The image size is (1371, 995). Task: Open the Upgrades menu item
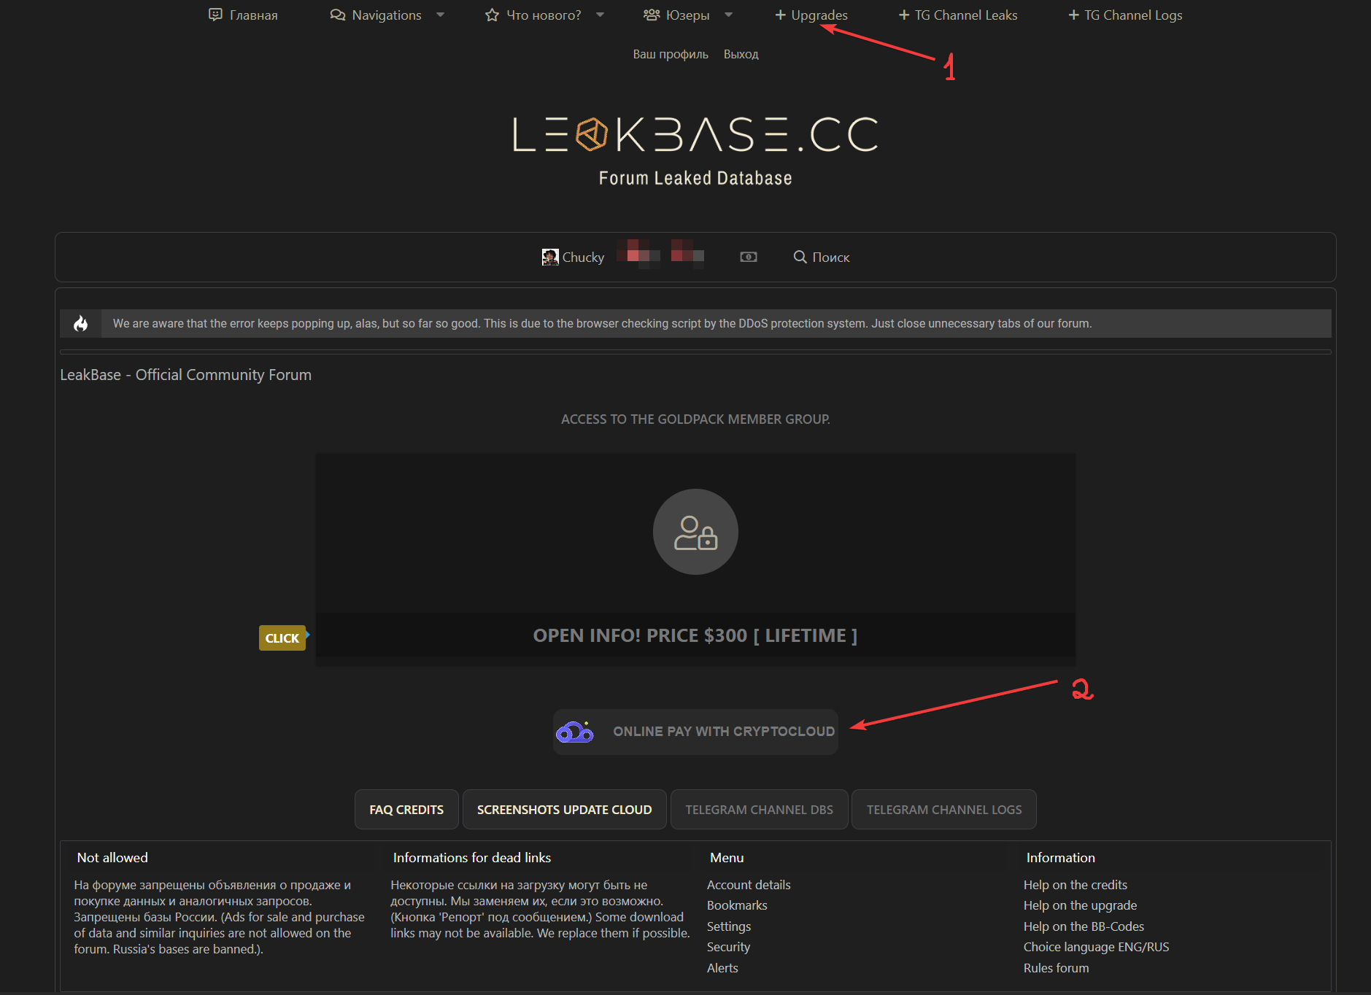[x=811, y=15]
